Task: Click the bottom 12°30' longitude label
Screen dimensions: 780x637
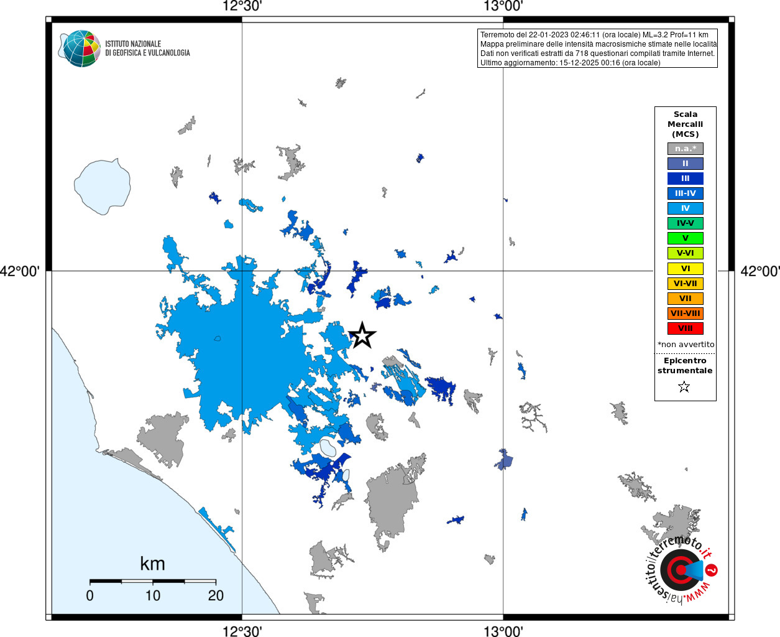Action: click(x=242, y=631)
